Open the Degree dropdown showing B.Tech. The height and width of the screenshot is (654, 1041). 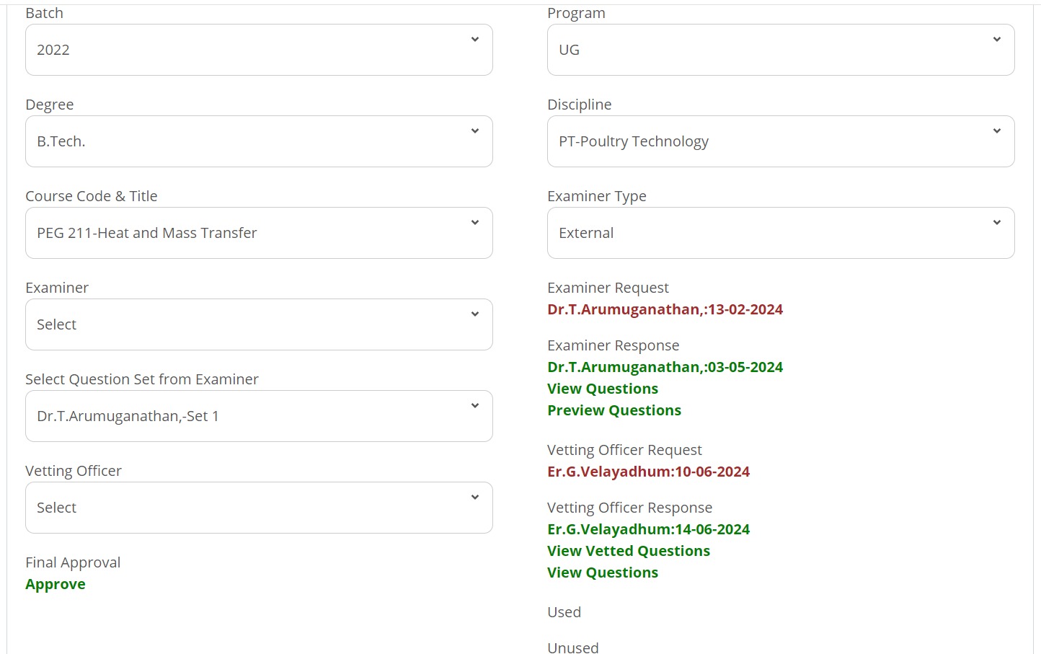[258, 141]
